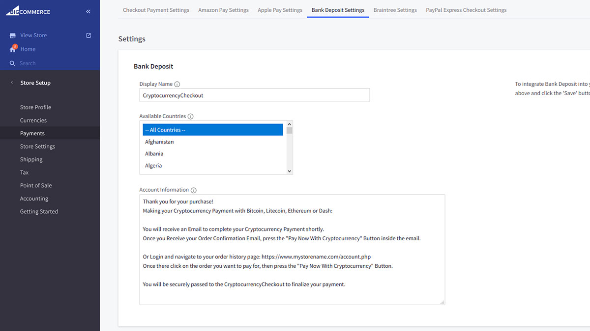This screenshot has width=590, height=331.
Task: Open Store Profile settings
Action: (x=35, y=107)
